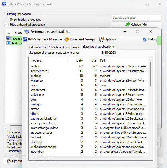Screen dimensions: 167x168
Task: Click the c:\windows\system32\dwm.exe path cell
Action: point(121,99)
